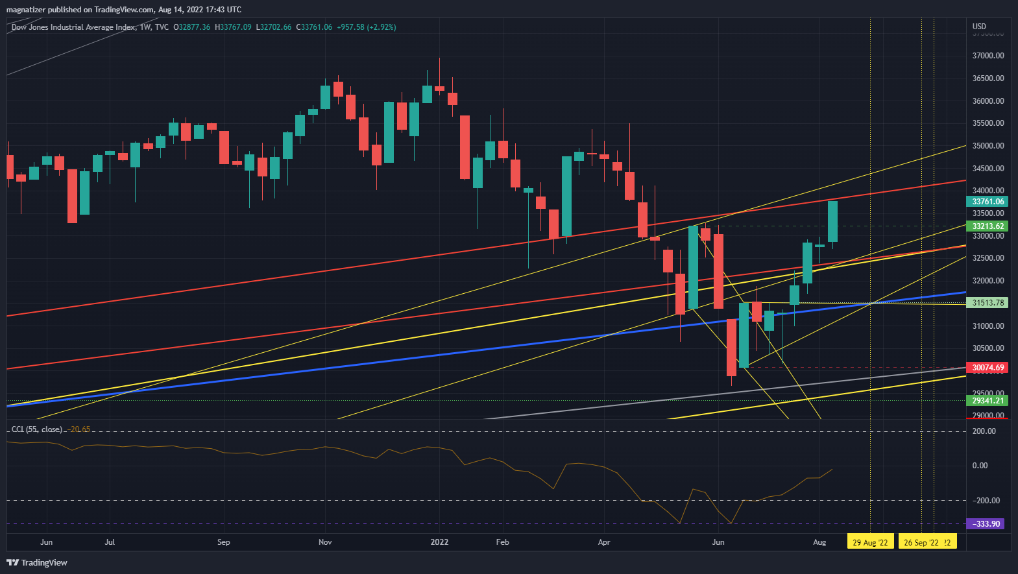Click the Nov label on the time axis
The image size is (1018, 574).
325,542
